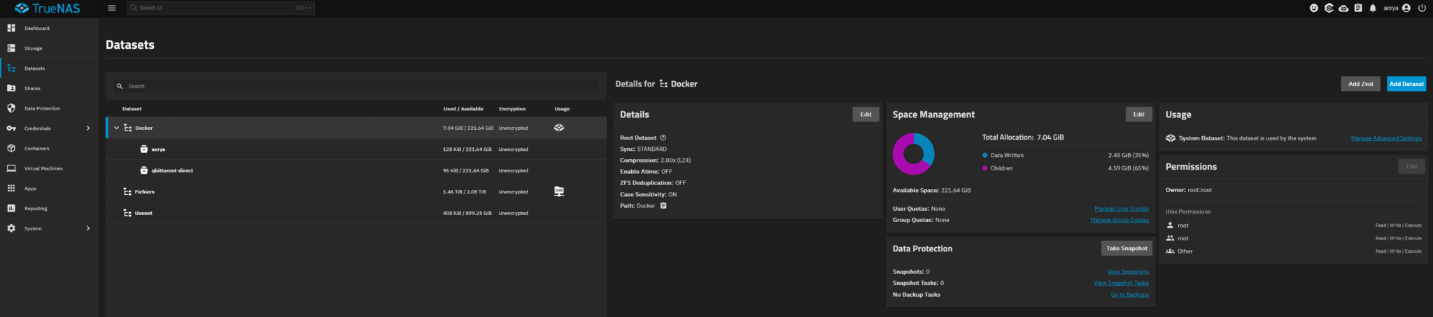Open the jobs clipboard icon
The height and width of the screenshot is (317, 1433).
point(1358,8)
